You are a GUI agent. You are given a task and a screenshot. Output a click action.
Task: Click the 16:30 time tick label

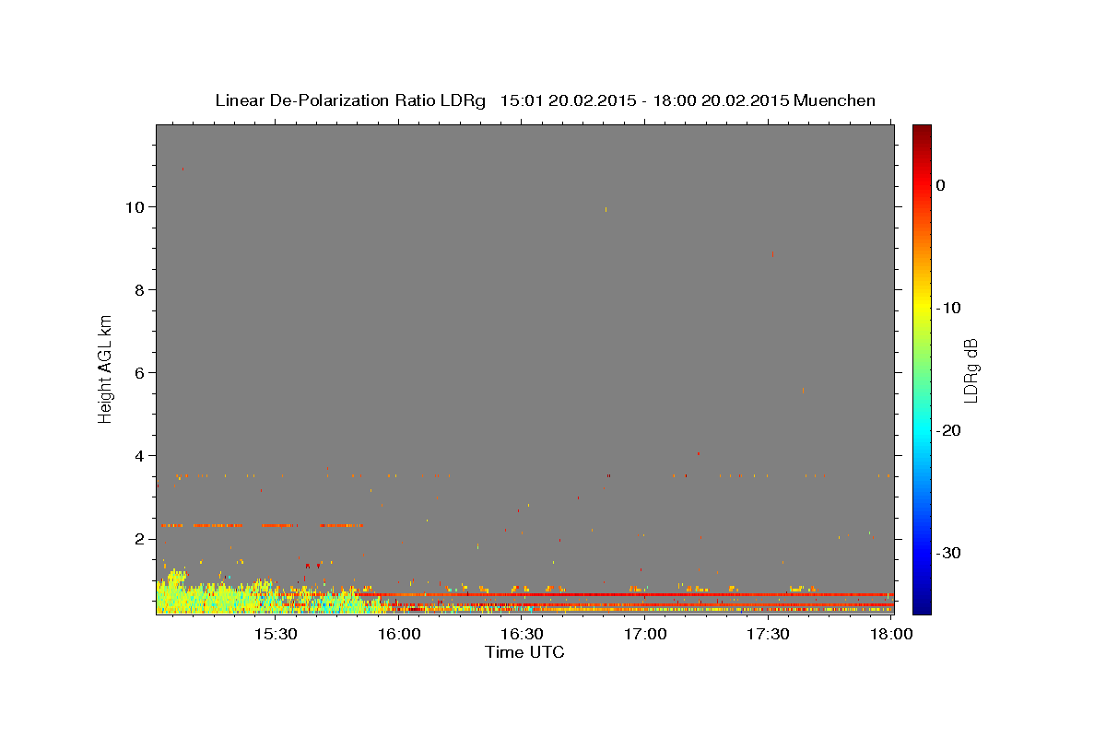522,635
